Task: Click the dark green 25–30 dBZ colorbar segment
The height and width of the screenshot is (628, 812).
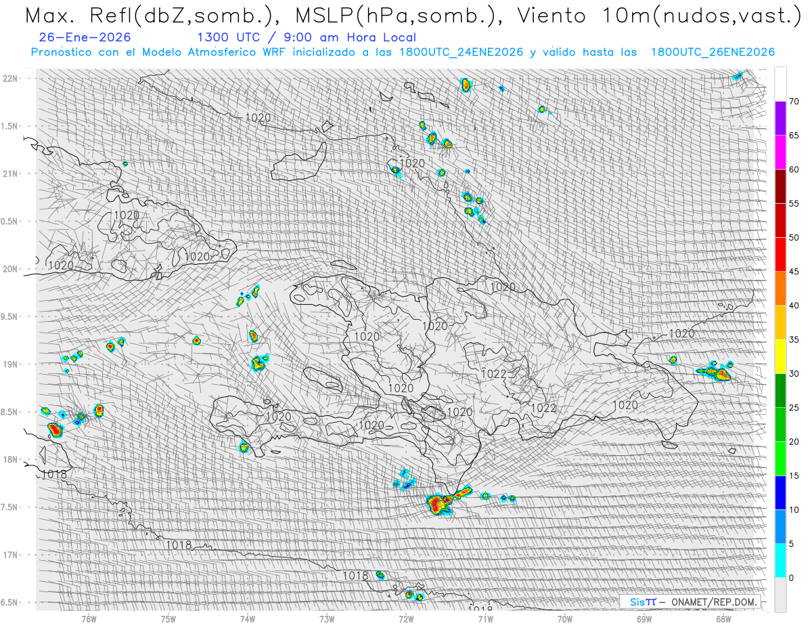Action: click(780, 390)
